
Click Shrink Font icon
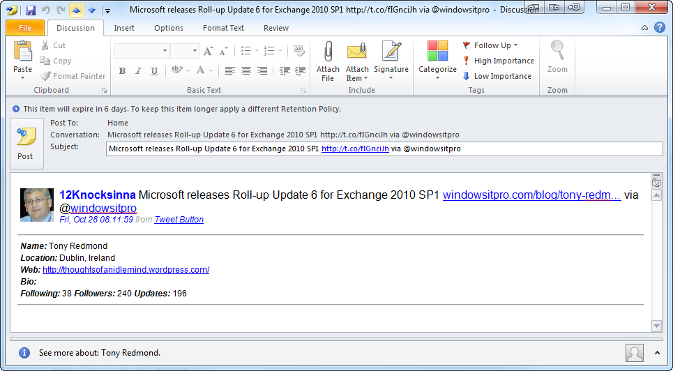(224, 51)
